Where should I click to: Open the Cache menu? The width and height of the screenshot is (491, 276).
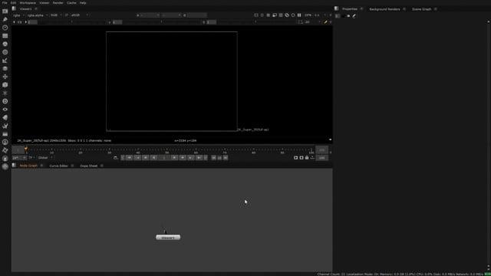[71, 3]
